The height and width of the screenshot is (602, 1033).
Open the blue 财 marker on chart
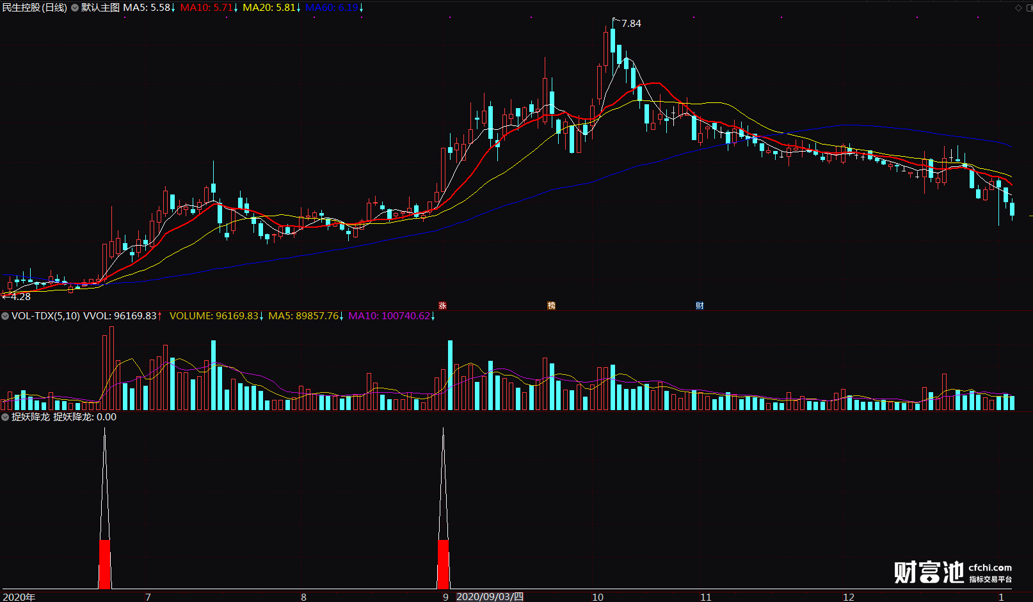click(700, 306)
